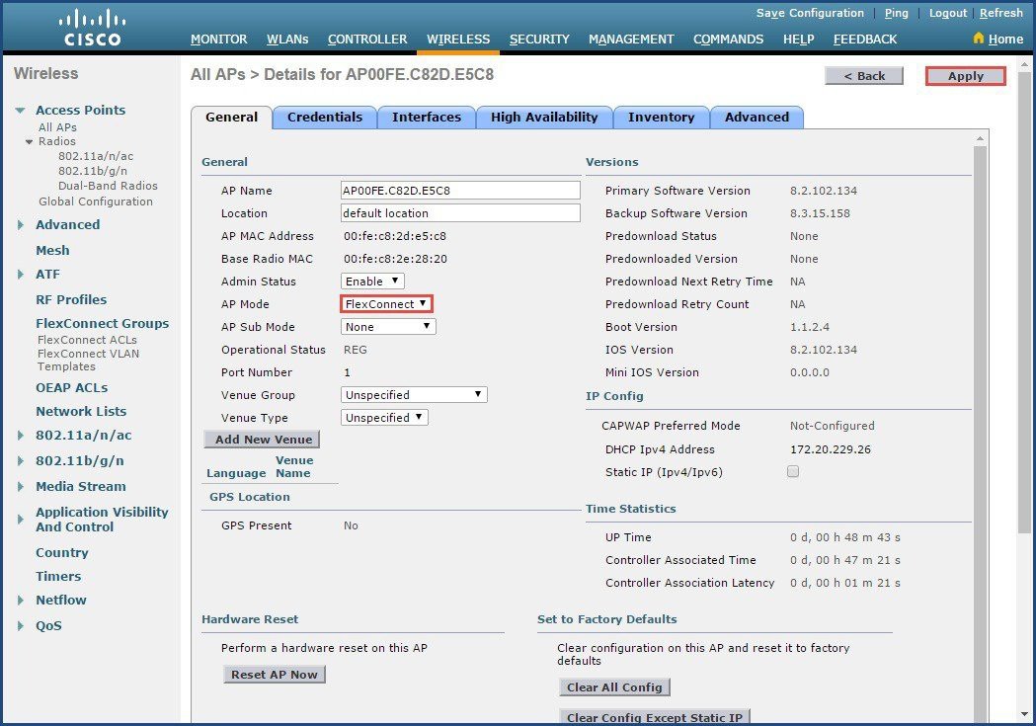Screen dimensions: 1036x726
Task: Select 802.11a/n/ac under Radios
Action: [x=96, y=157]
